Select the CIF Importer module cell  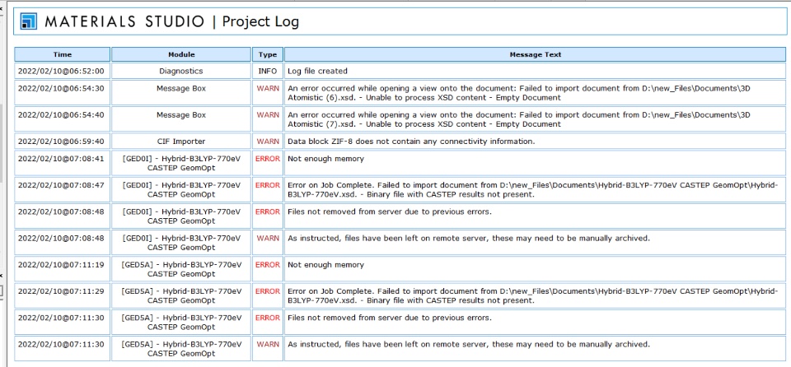click(181, 142)
